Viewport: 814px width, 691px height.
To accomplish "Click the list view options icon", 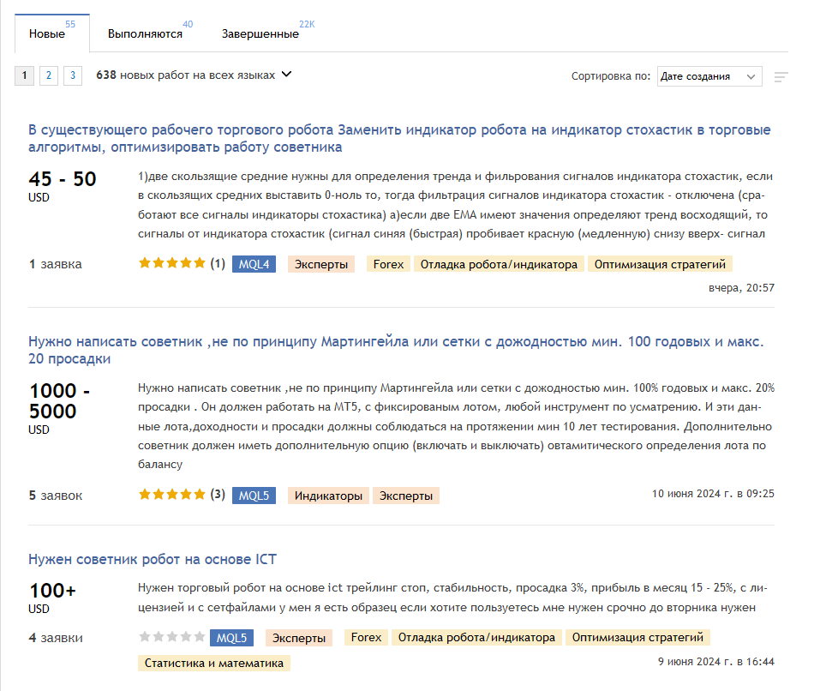I will 781,76.
